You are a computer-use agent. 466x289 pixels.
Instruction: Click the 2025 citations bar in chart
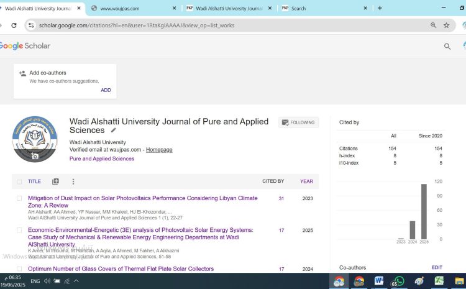[424, 212]
